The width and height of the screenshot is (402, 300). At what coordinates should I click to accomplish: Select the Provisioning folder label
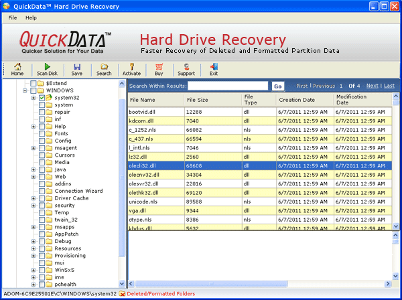tap(70, 255)
